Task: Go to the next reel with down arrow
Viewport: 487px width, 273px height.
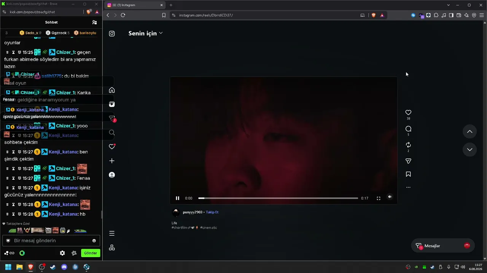Action: tap(470, 149)
